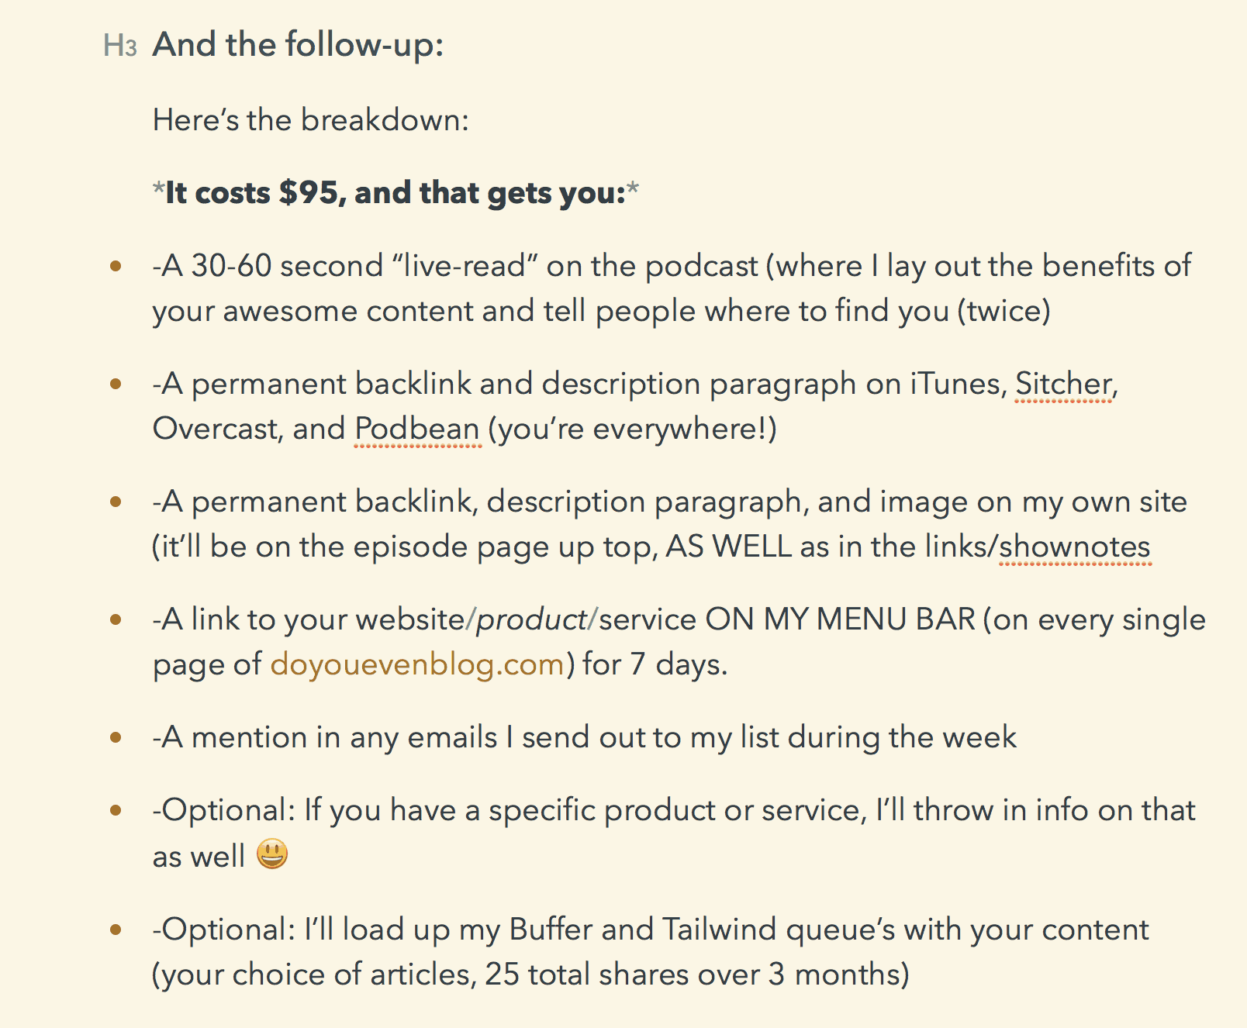This screenshot has width=1247, height=1028.
Task: Click the 'Here's the breakdown:' paragraph
Action: 311,120
